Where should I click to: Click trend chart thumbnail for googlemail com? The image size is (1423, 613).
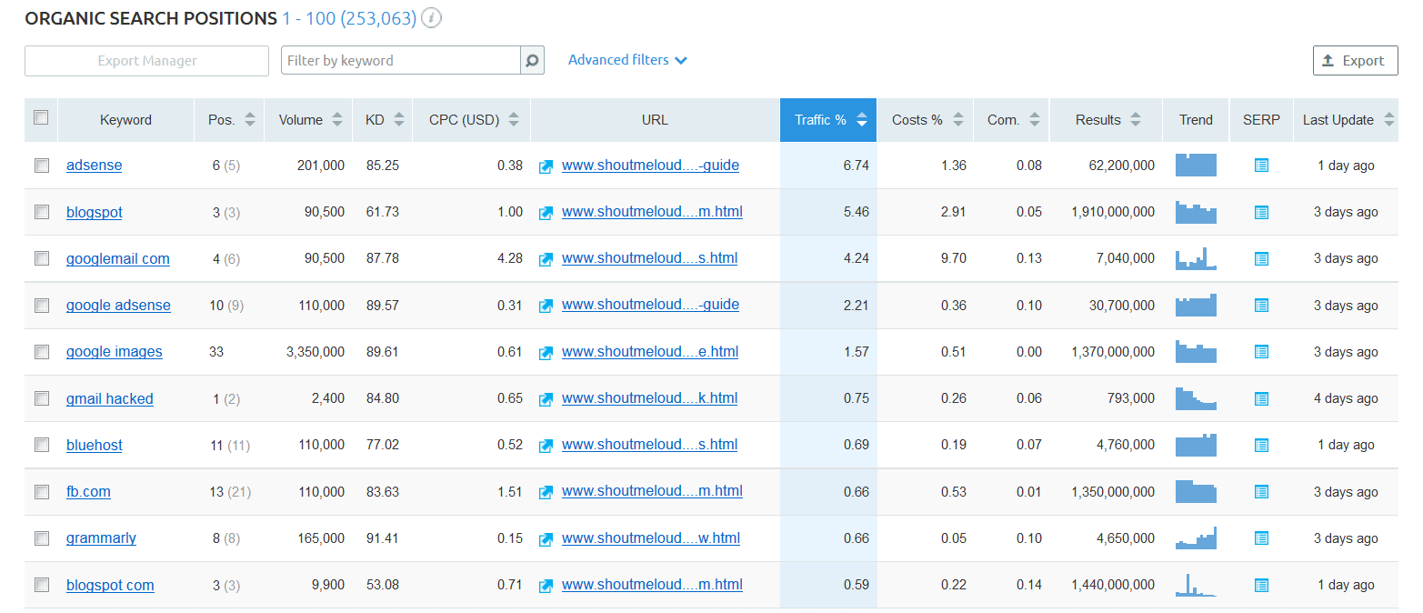coord(1196,258)
